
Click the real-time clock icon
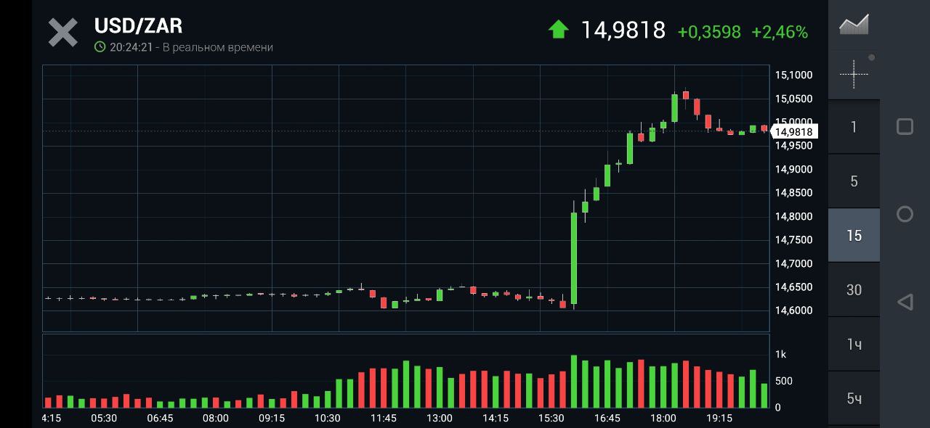pyautogui.click(x=100, y=47)
